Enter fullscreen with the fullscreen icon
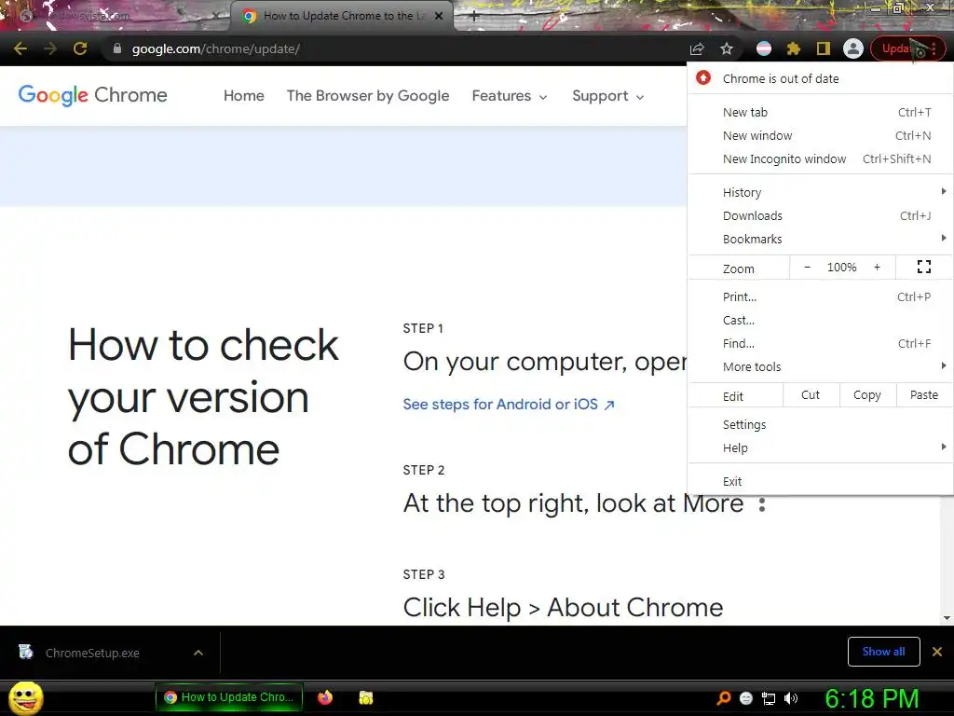954x716 pixels. (923, 267)
